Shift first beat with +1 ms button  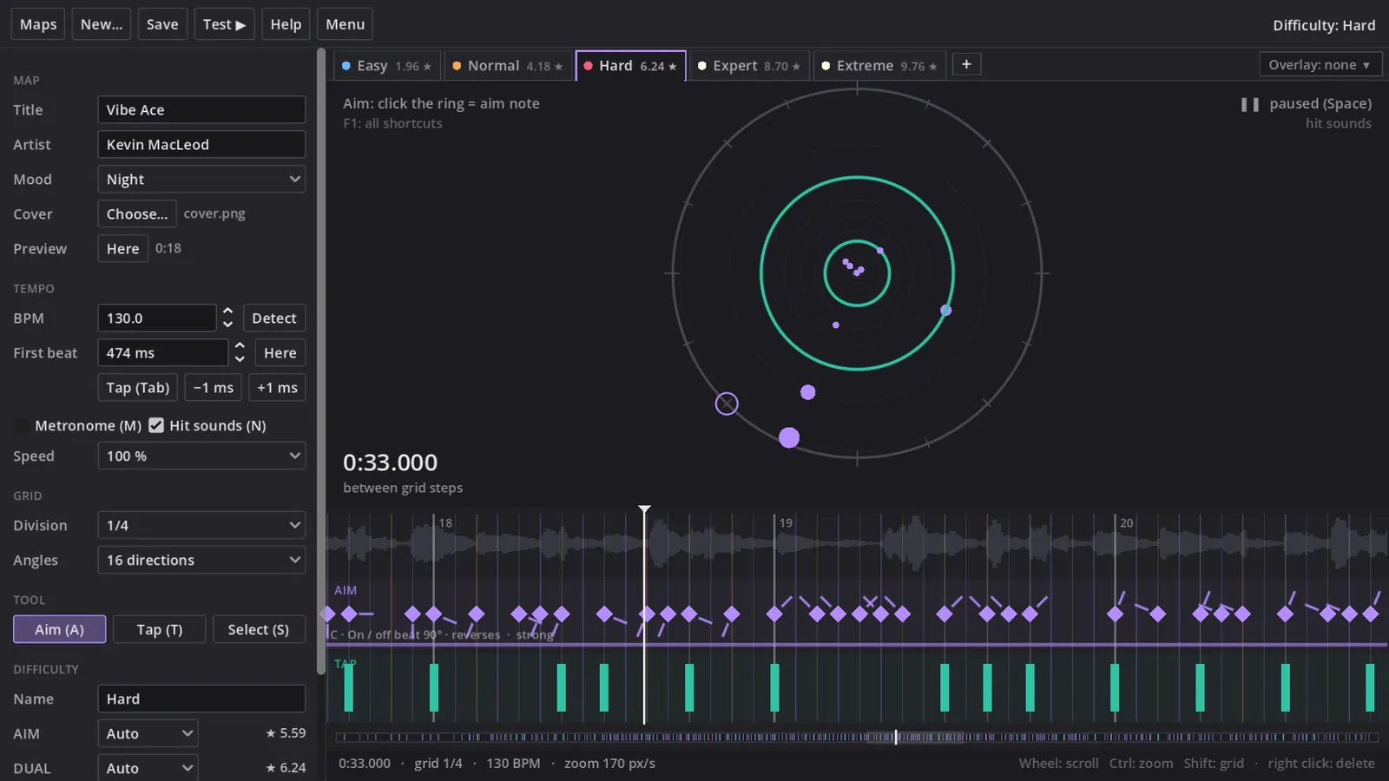pos(277,387)
